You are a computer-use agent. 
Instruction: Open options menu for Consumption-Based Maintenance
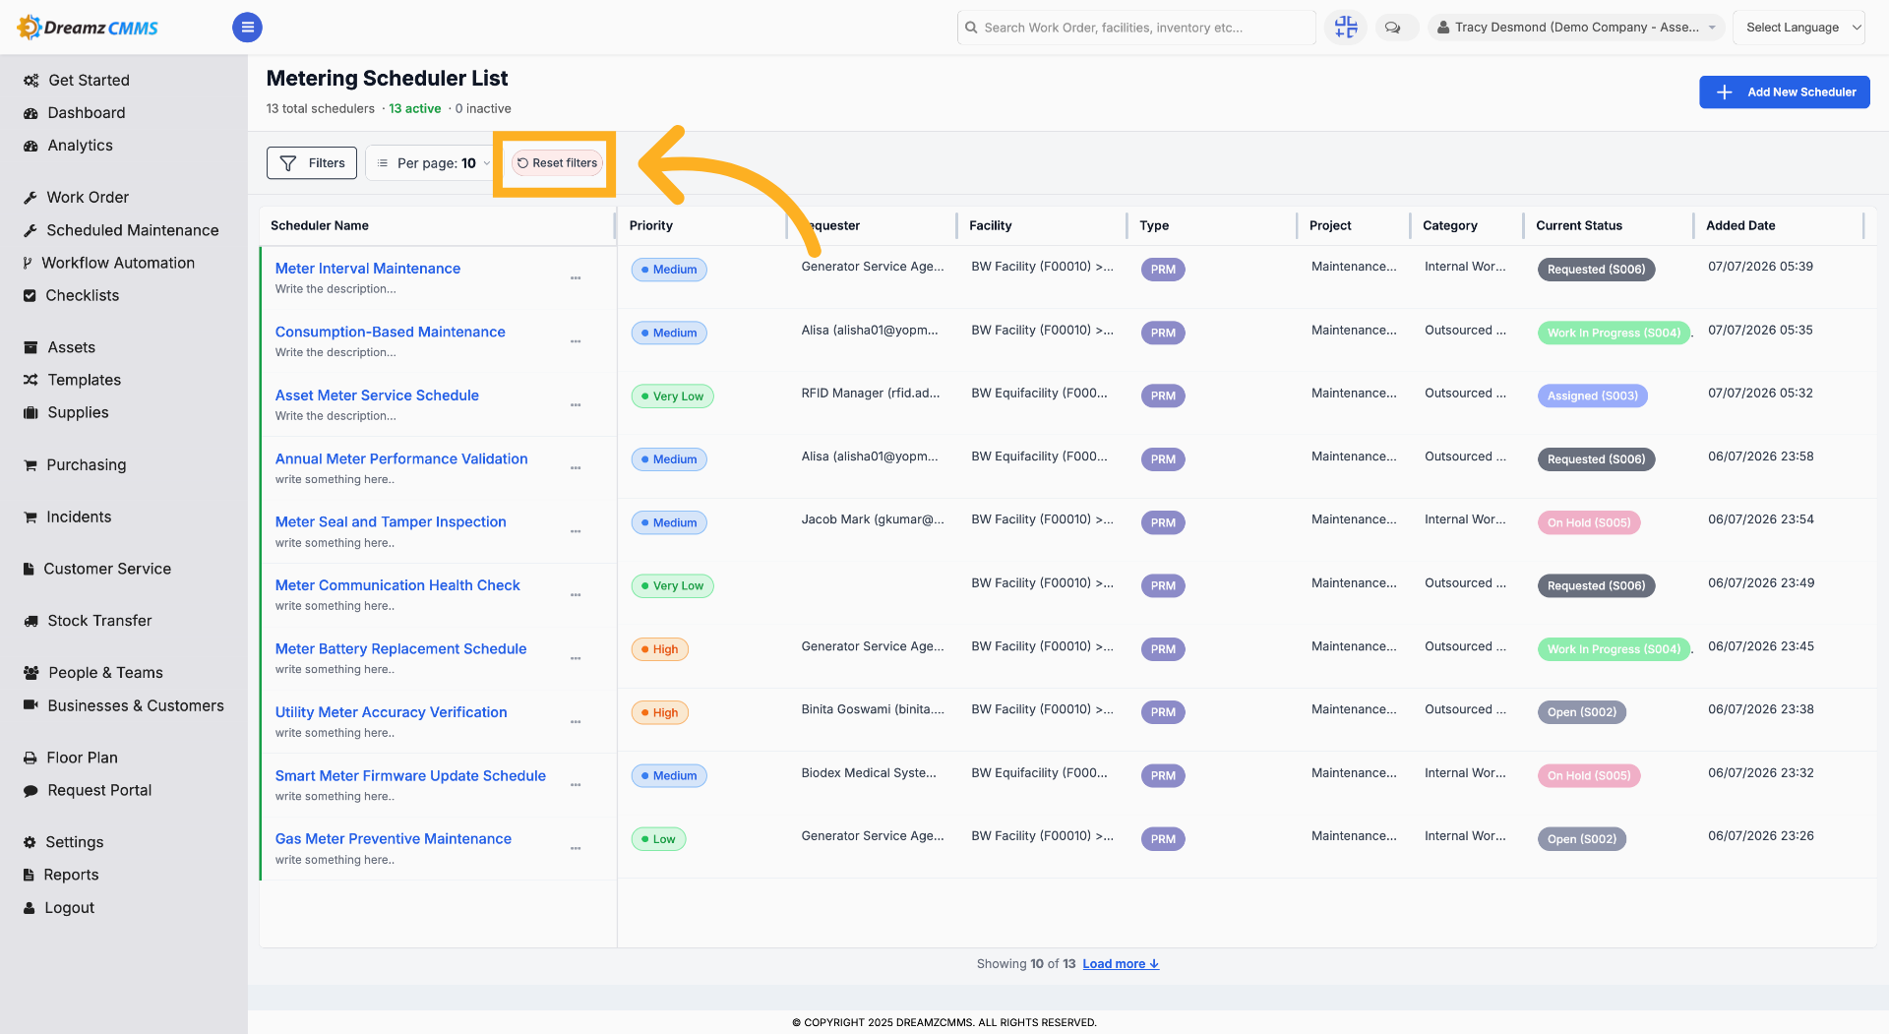tap(576, 341)
